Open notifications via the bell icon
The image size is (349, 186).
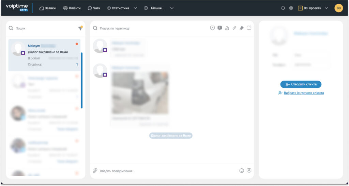coord(283,8)
